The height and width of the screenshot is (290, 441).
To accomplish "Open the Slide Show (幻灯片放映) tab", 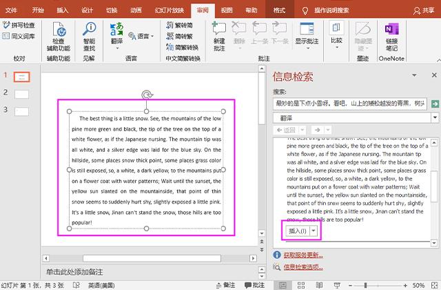I will tap(170, 10).
